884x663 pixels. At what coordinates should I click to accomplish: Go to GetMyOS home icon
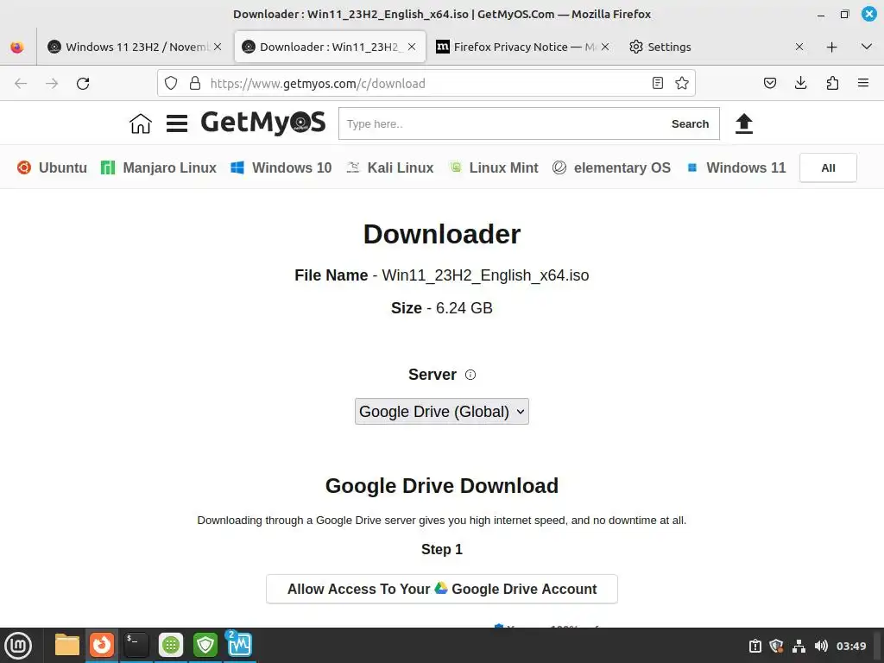[141, 123]
